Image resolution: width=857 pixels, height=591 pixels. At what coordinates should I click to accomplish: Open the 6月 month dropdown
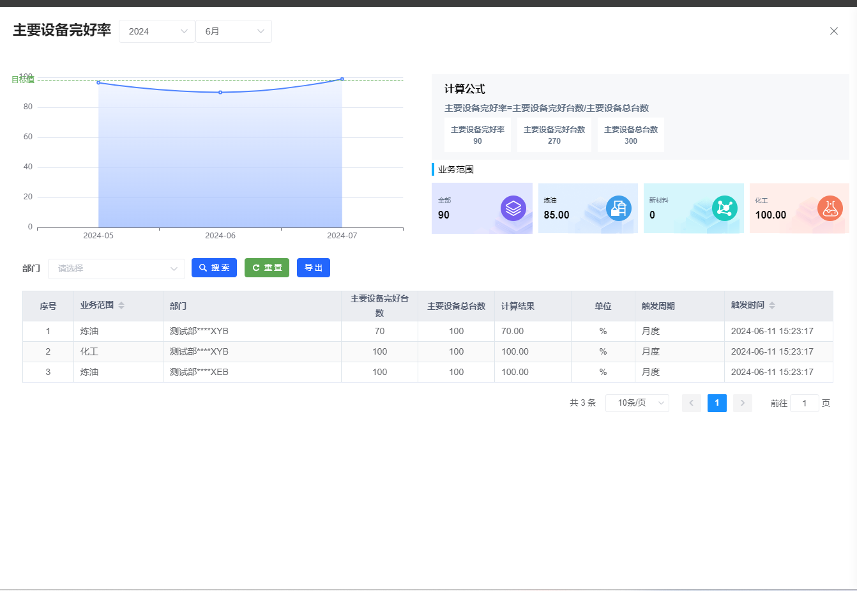tap(234, 31)
